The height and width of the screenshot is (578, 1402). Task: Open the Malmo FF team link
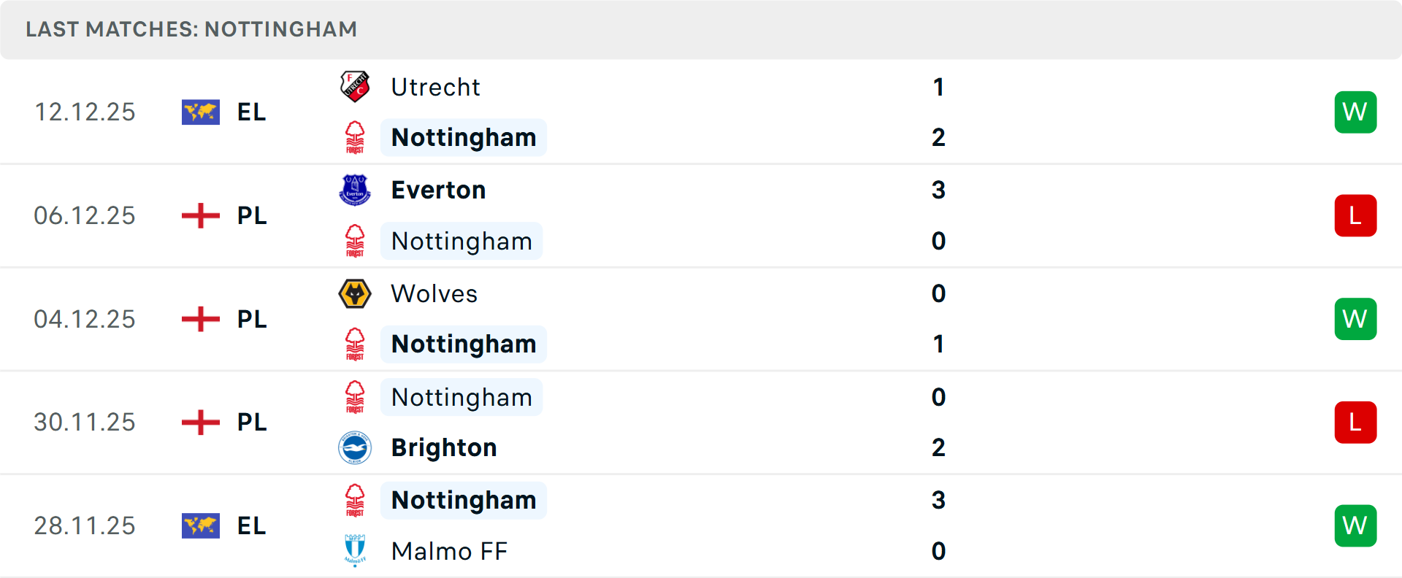tap(449, 551)
